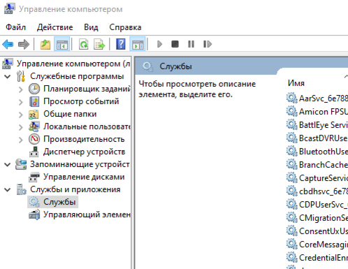Select the BluetoothUser service row
This screenshot has height=269, width=348.
317,152
